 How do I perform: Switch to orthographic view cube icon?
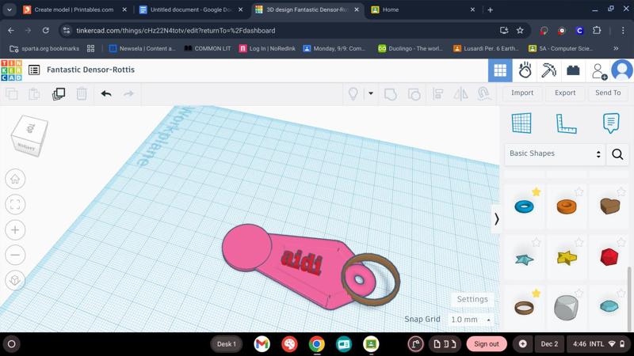click(x=15, y=280)
